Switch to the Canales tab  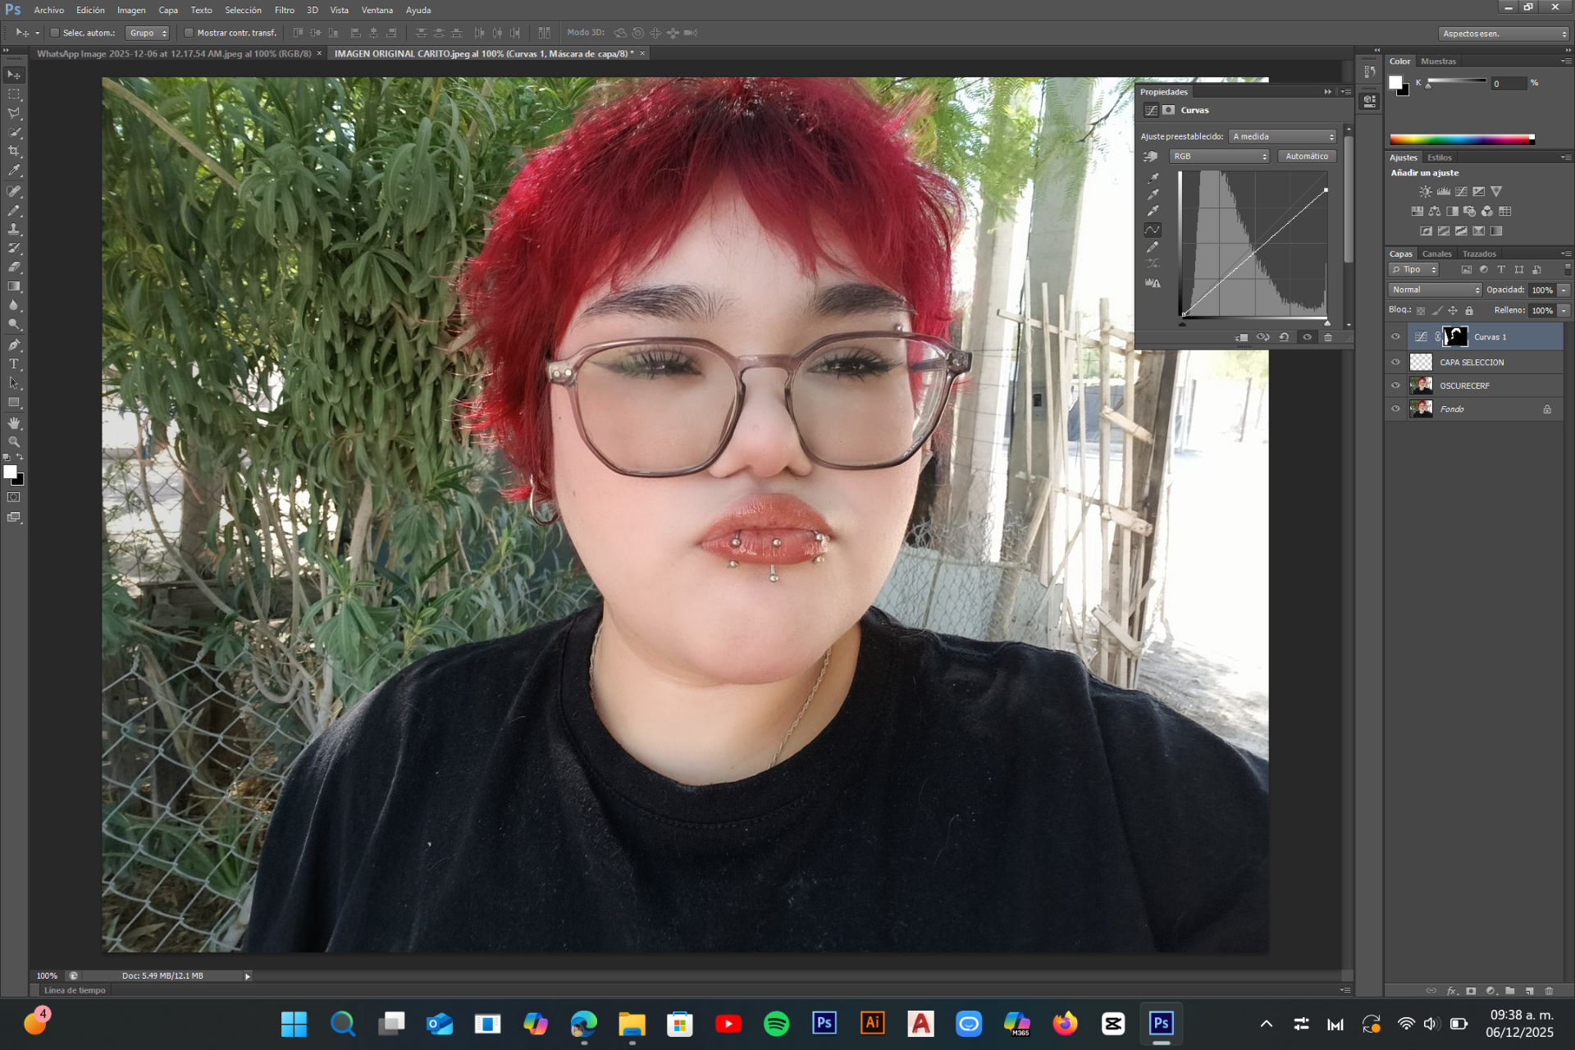point(1436,253)
